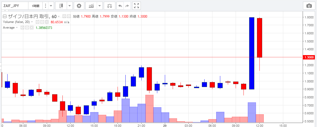Open the indicators chart icon
Screen dimensions: 317x127
coord(91,6)
